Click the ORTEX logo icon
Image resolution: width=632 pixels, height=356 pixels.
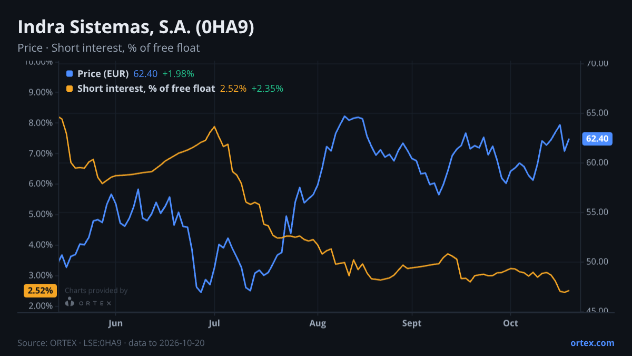(70, 302)
